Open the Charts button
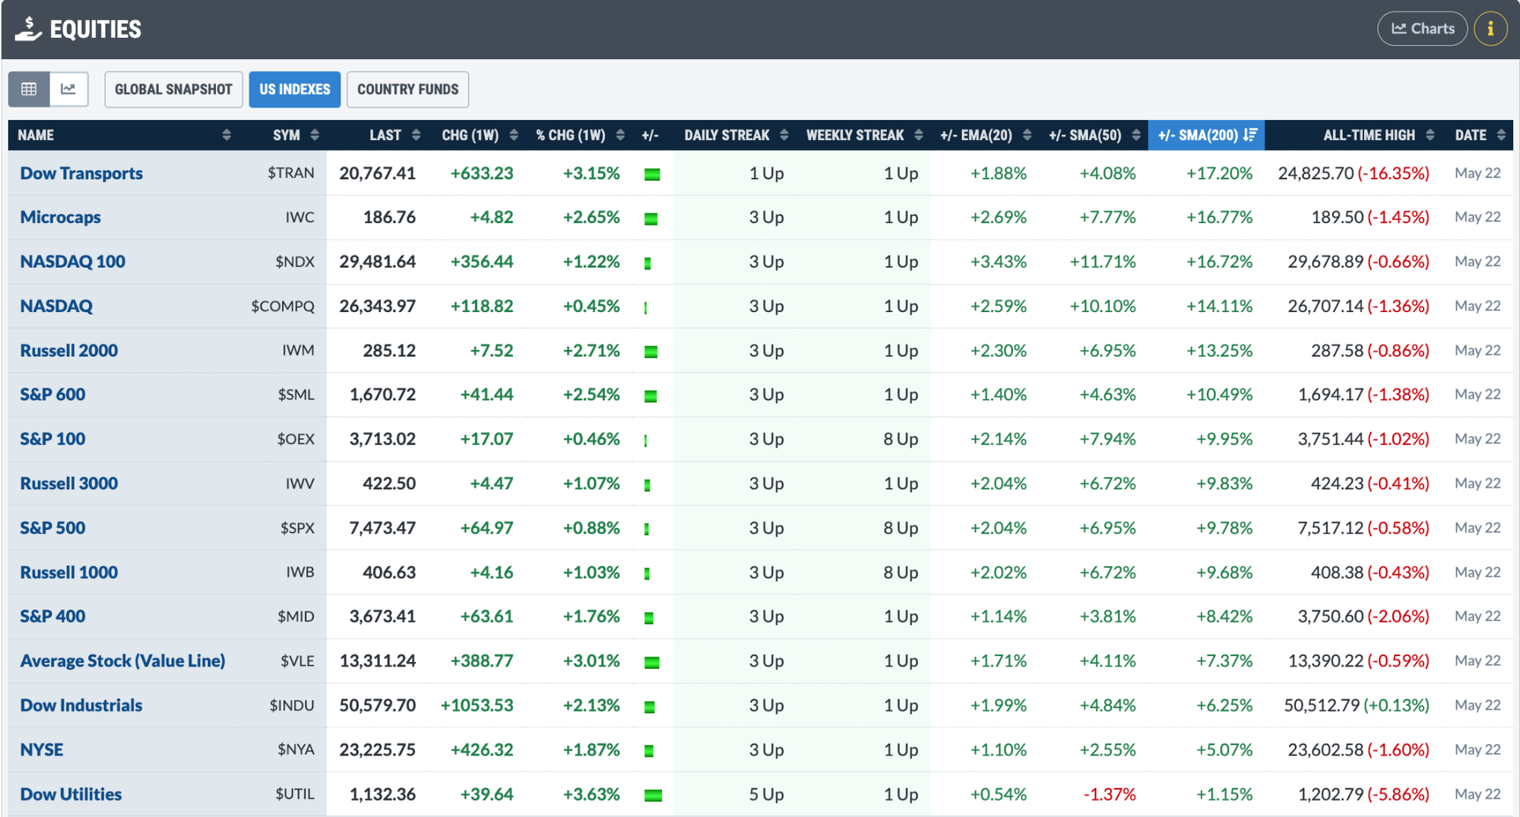The image size is (1520, 817). tap(1422, 29)
